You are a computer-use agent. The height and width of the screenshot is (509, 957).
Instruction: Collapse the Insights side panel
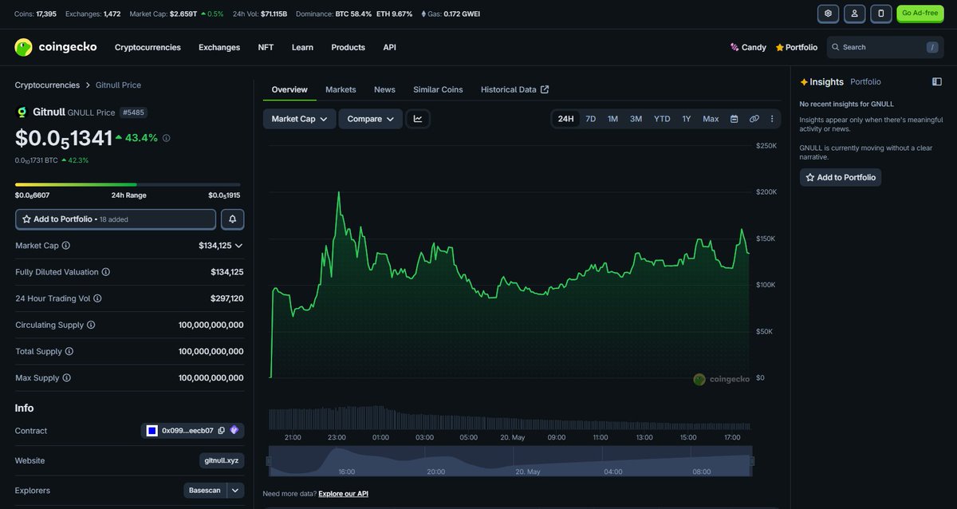click(937, 81)
